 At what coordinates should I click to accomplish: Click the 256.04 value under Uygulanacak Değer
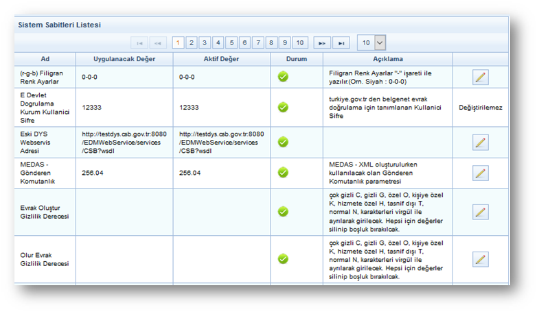point(93,173)
